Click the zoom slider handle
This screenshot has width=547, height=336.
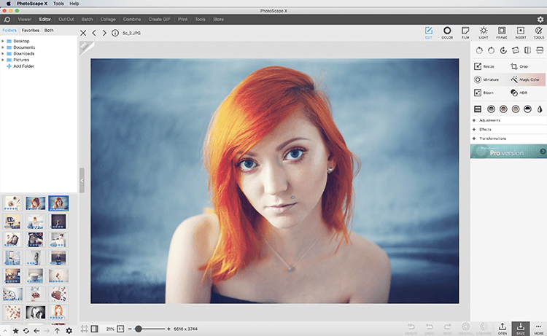pyautogui.click(x=139, y=329)
